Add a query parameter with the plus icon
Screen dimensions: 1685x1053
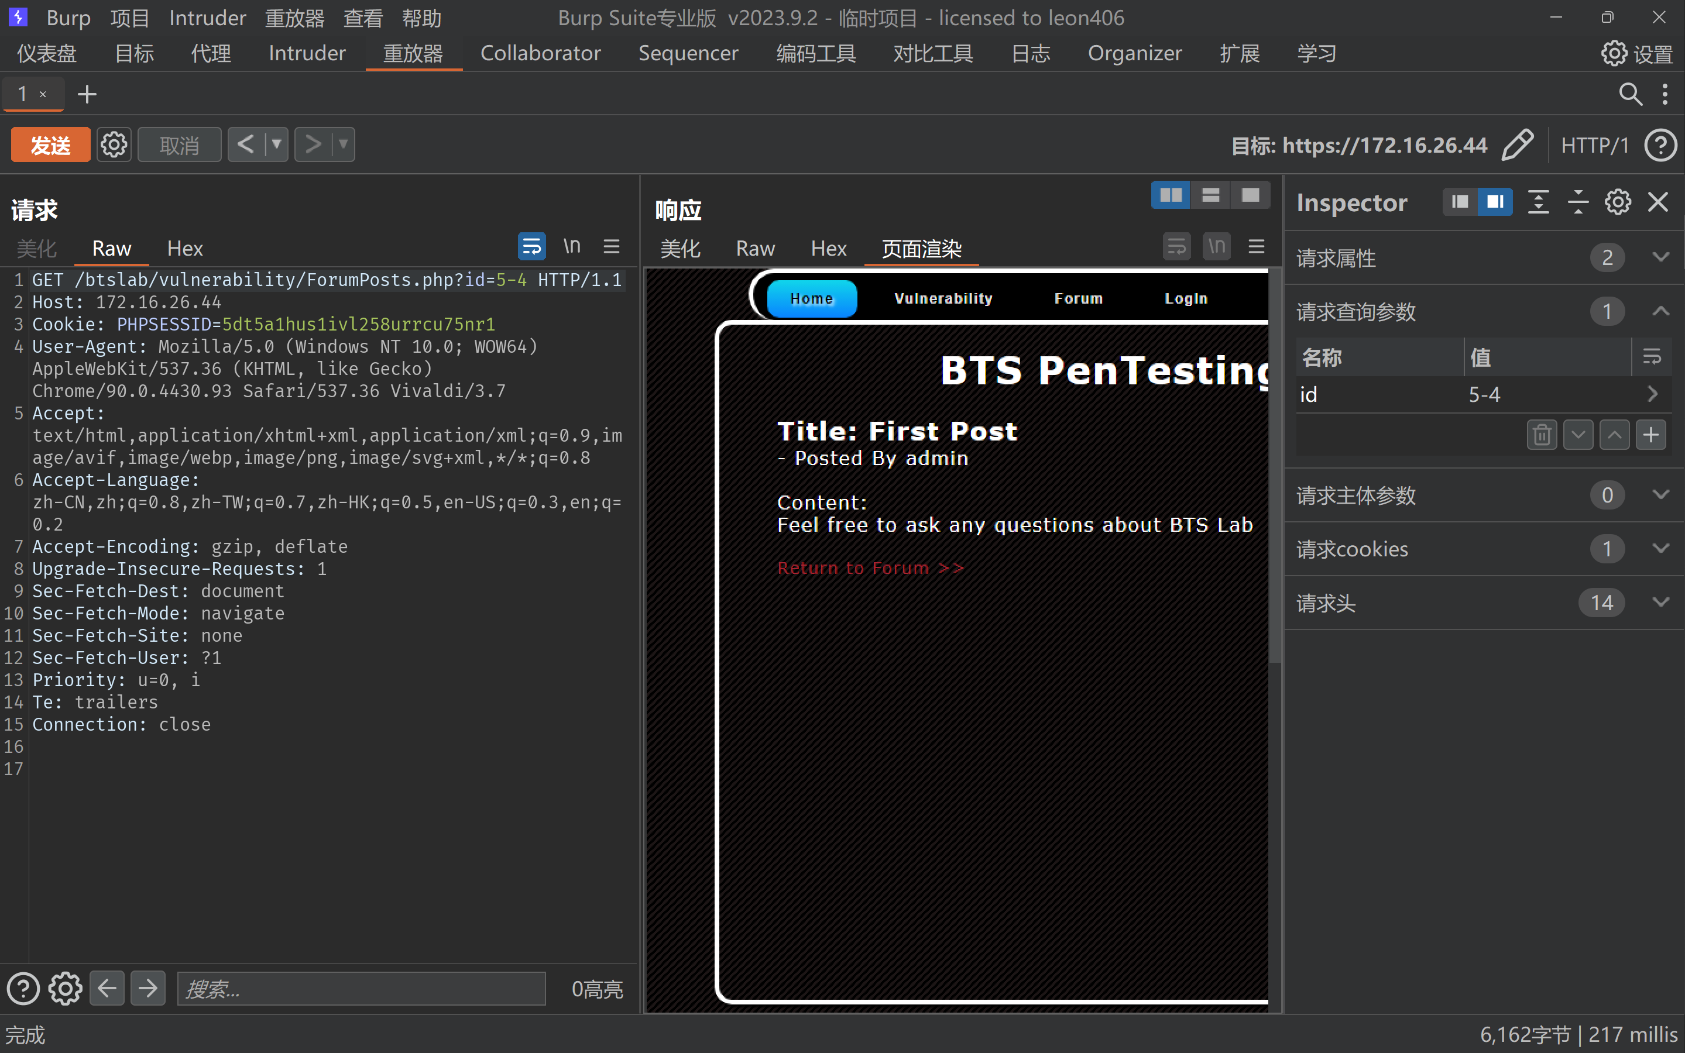click(x=1650, y=435)
